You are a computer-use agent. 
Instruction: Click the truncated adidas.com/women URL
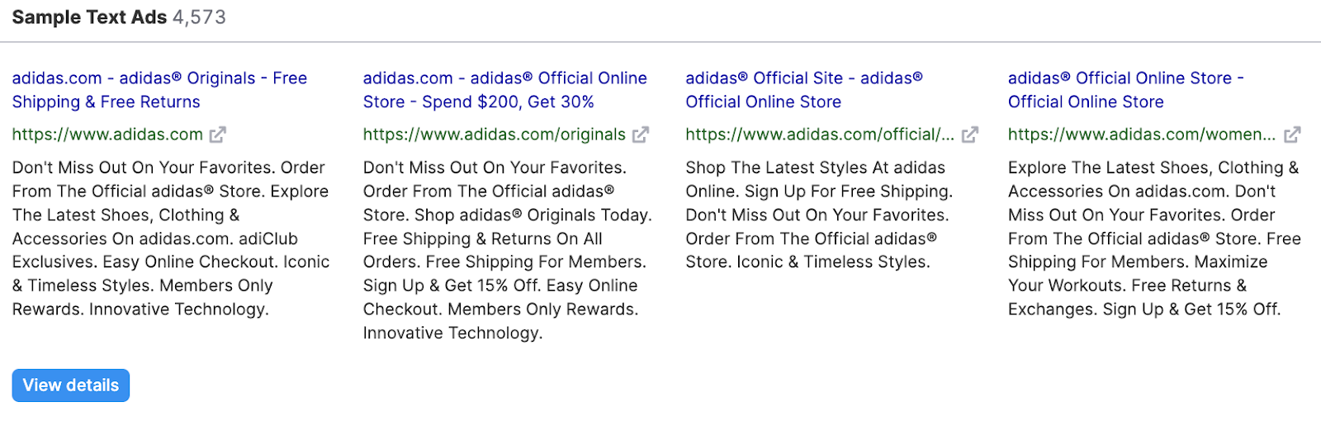(1141, 135)
